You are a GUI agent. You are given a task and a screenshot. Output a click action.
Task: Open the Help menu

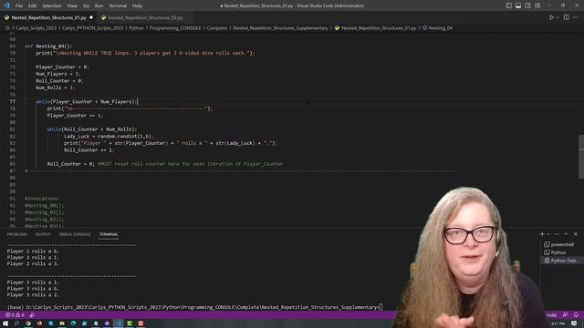[137, 6]
